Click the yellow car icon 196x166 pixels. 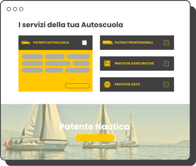pyautogui.click(x=26, y=42)
